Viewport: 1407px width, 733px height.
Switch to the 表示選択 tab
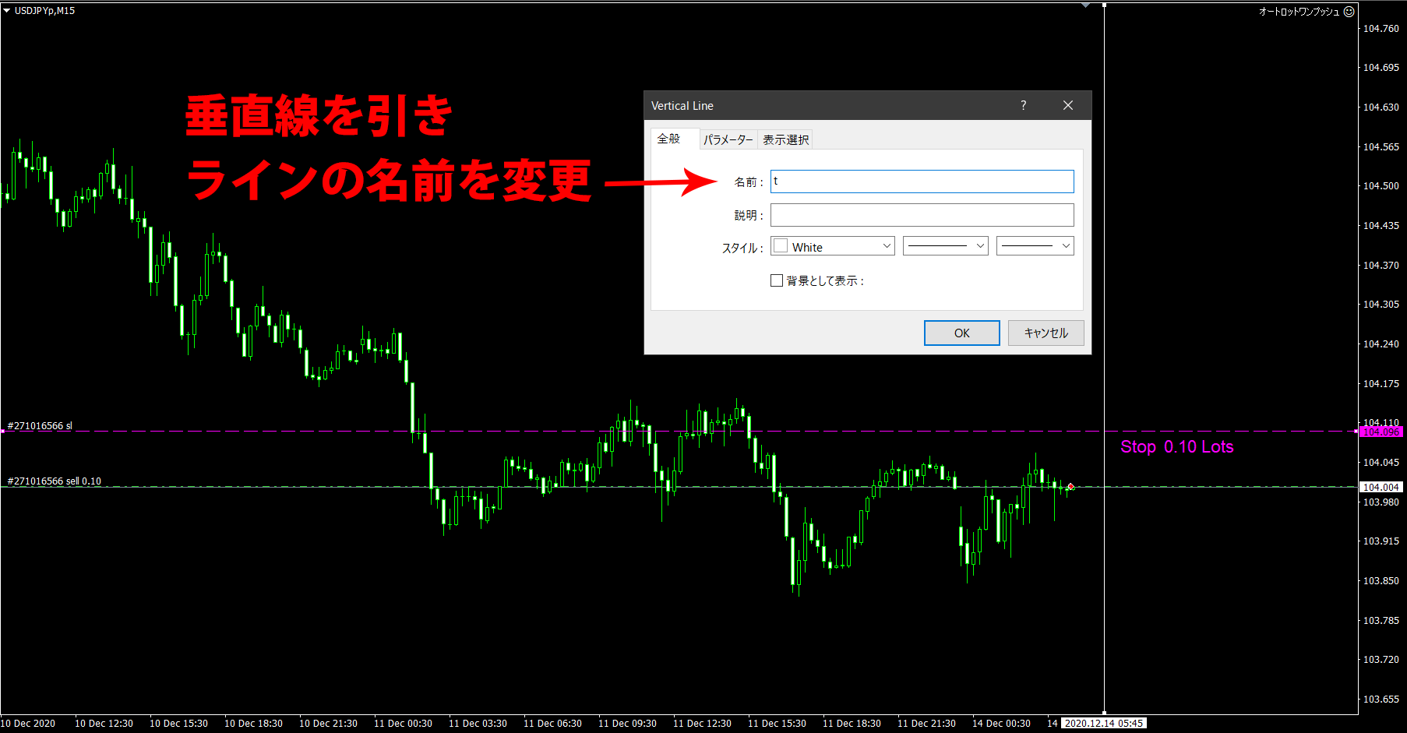pyautogui.click(x=785, y=139)
